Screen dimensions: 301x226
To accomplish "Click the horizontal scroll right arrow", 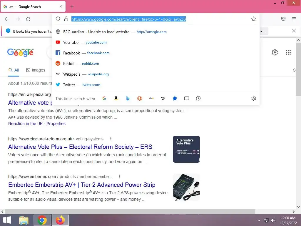I will [294, 212].
